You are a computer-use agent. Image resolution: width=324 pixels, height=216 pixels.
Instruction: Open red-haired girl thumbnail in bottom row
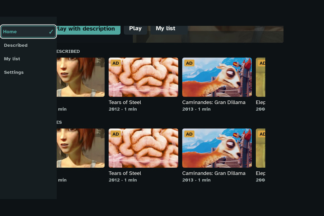coord(80,148)
